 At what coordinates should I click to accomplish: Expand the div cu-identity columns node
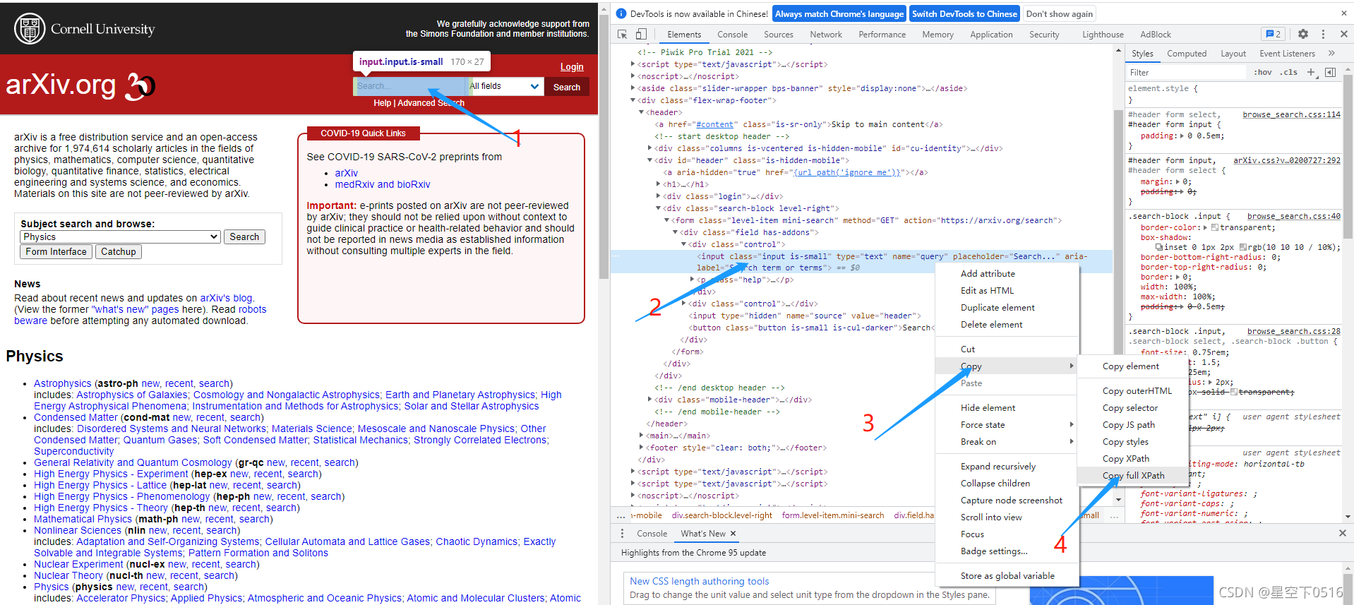point(649,148)
